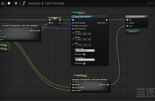Click the Attach Point Name pin
The width and height of the screenshot is (155, 101).
click(73, 29)
